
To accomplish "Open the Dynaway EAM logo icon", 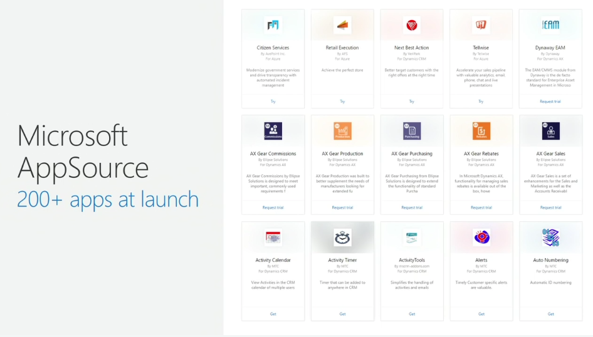I will coord(550,25).
